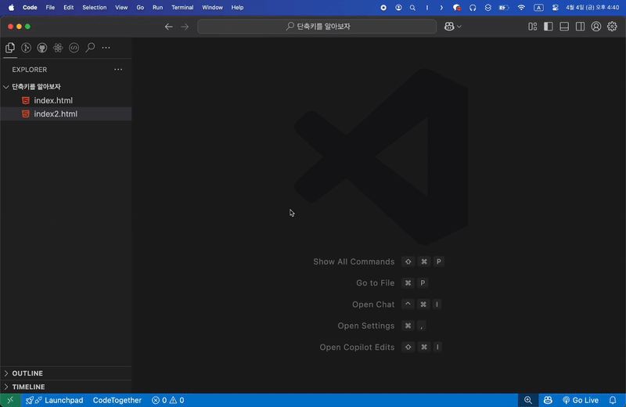This screenshot has height=407, width=626.
Task: Show additional views ellipsis beside the search icon
Action: [106, 48]
